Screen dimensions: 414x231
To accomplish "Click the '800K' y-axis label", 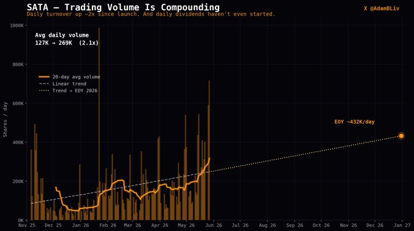I will (18, 64).
